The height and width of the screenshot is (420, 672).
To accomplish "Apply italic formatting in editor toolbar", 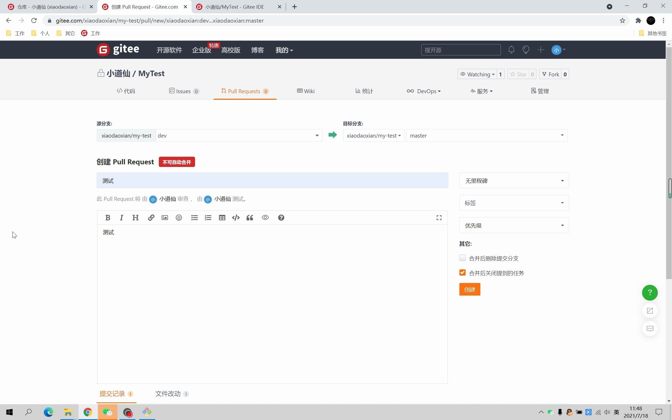I will pyautogui.click(x=121, y=218).
